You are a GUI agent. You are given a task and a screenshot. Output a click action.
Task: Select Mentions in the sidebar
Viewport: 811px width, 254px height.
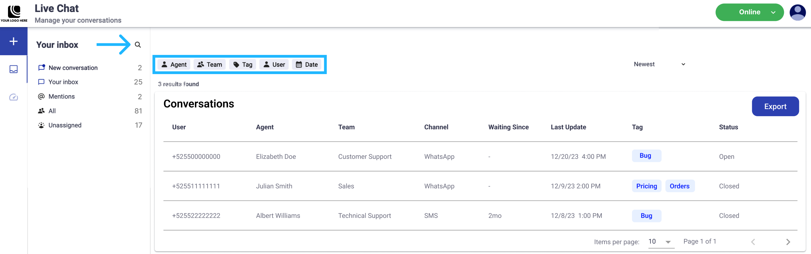(90, 96)
